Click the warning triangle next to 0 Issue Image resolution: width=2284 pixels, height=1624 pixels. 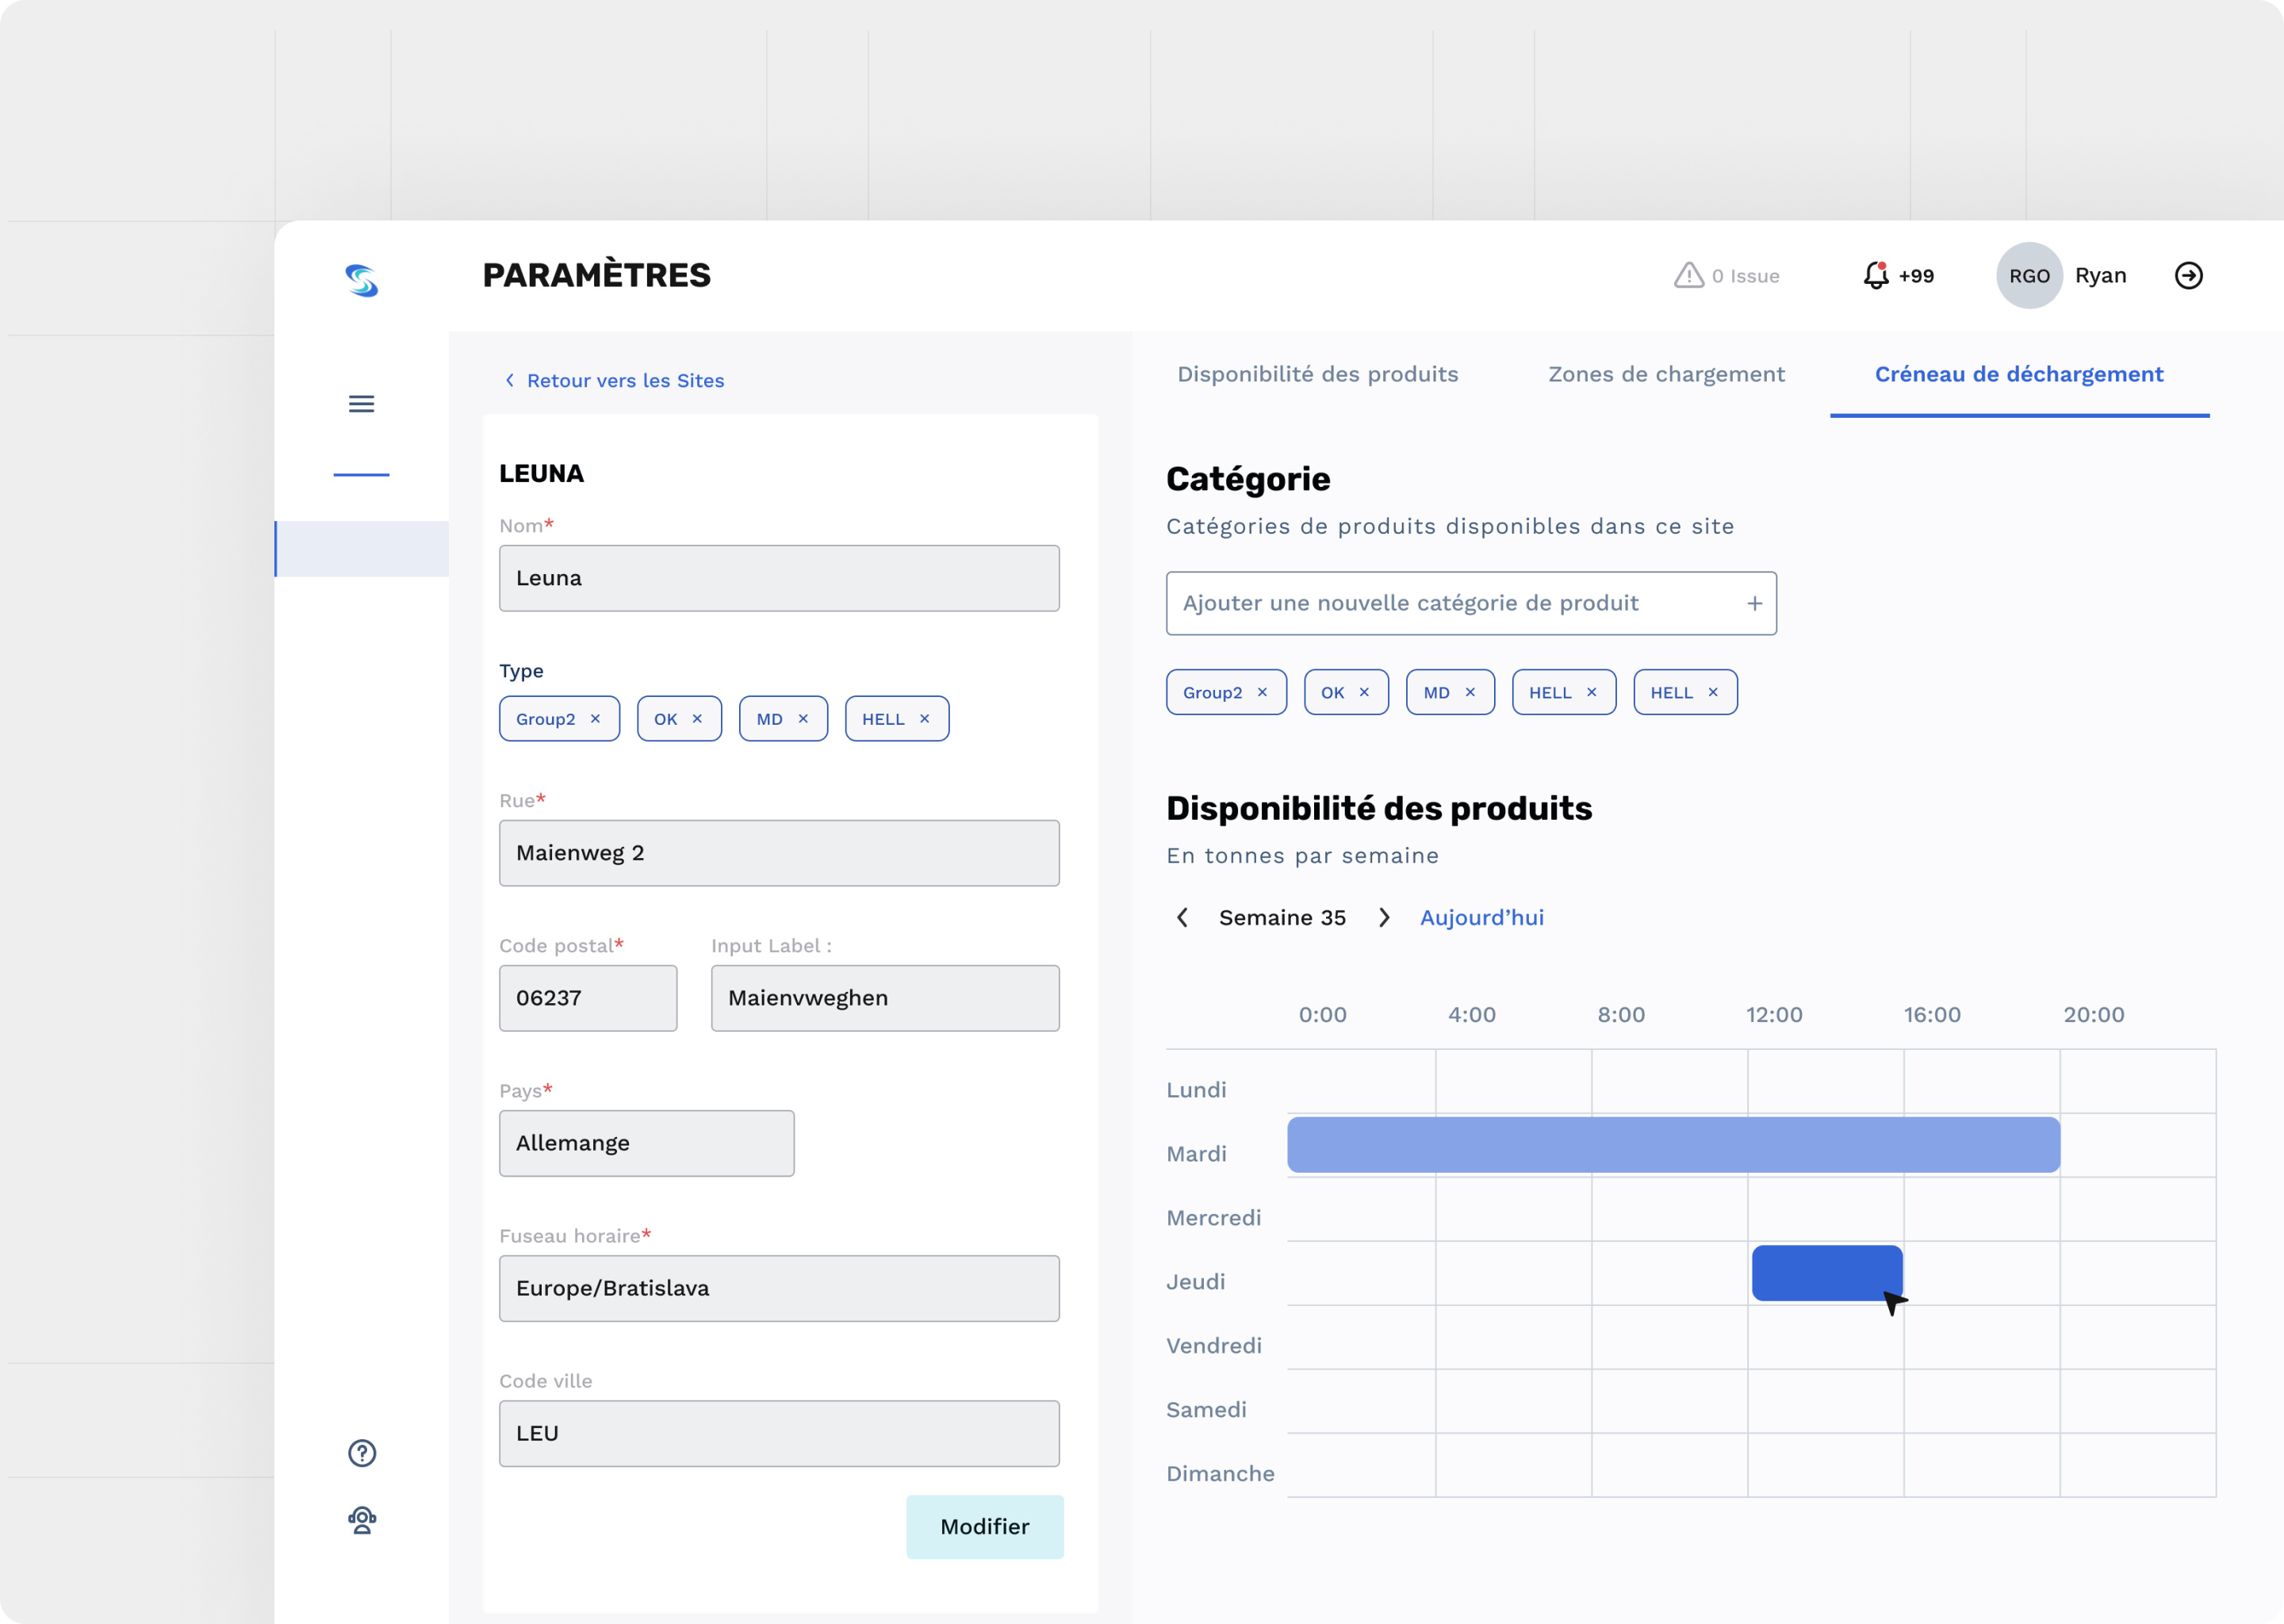coord(1690,275)
